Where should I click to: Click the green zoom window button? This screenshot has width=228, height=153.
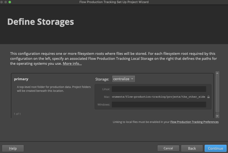click(x=10, y=2)
